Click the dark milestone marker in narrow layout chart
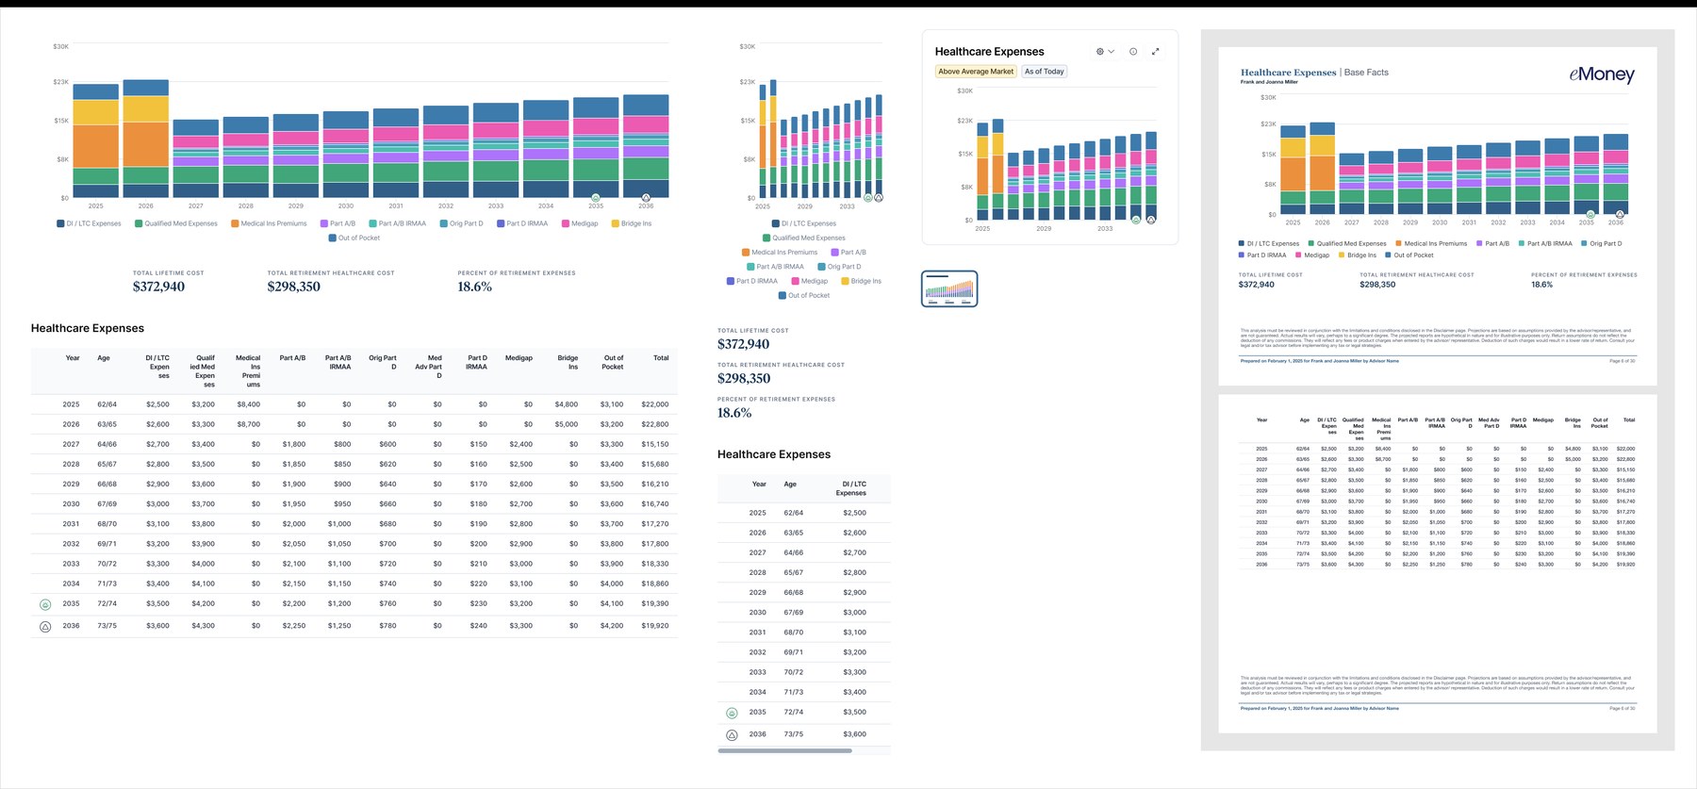The width and height of the screenshot is (1697, 789). (879, 198)
